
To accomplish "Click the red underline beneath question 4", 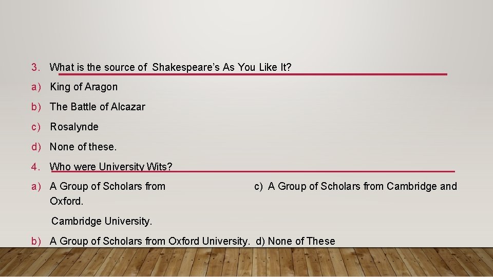I will (x=253, y=171).
